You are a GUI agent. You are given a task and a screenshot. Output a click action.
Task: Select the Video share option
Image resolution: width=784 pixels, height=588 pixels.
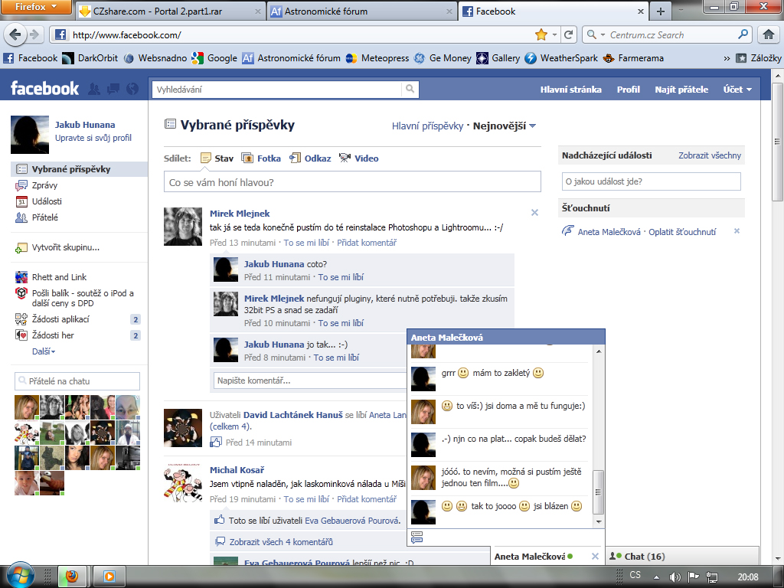click(358, 158)
